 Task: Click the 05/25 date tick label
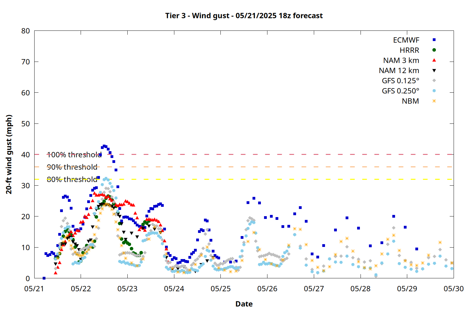click(x=221, y=289)
